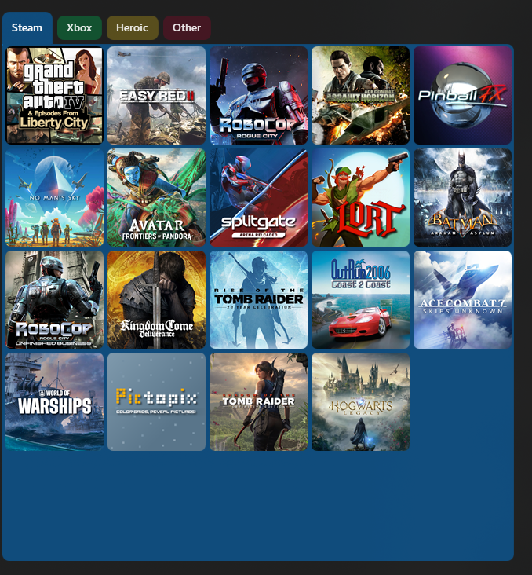Open Avatar Frontiers of Pandora

156,198
